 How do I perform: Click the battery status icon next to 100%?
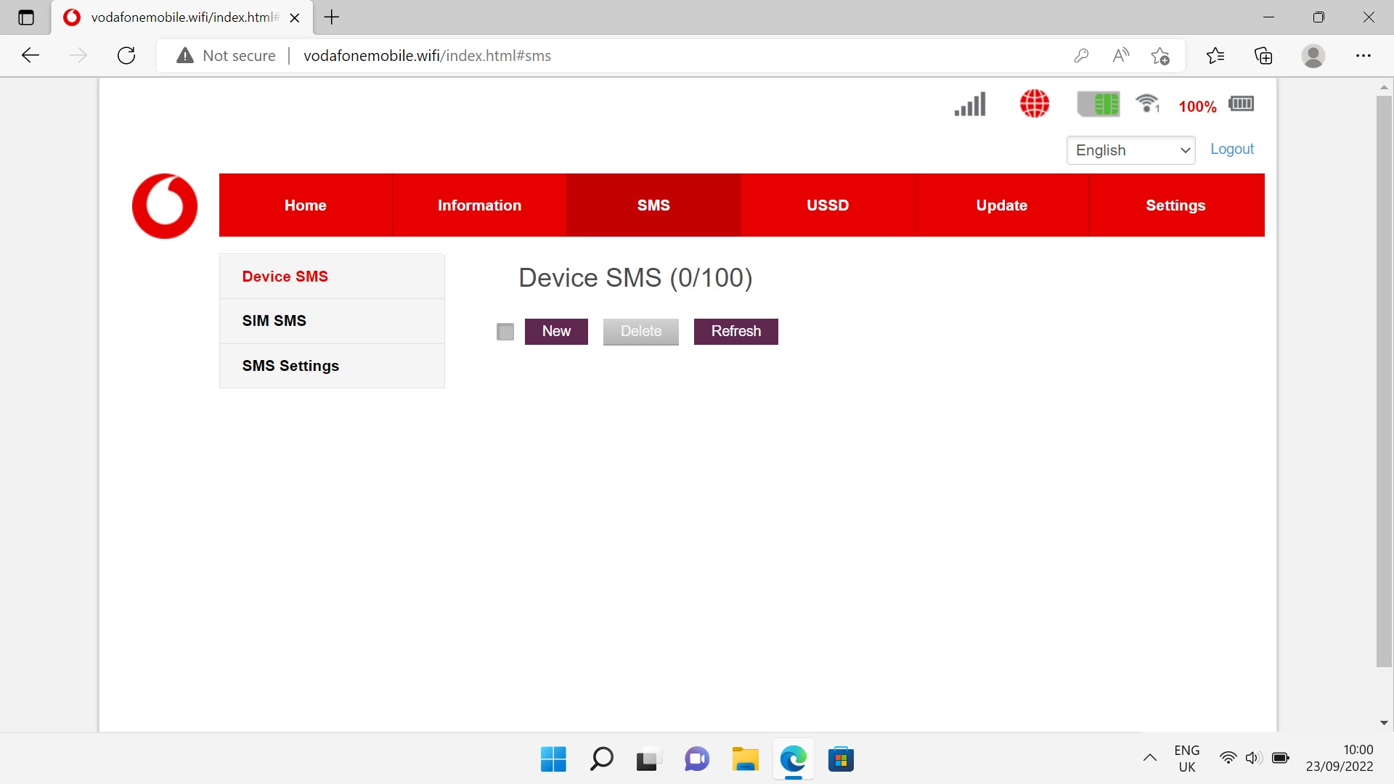1241,104
